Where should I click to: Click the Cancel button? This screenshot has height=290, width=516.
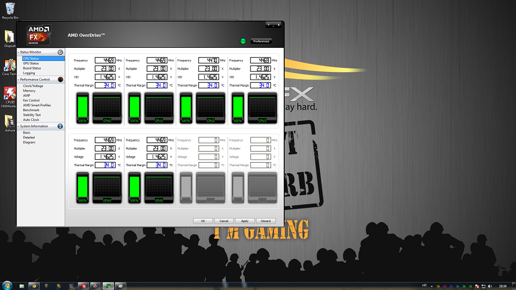pos(224,221)
